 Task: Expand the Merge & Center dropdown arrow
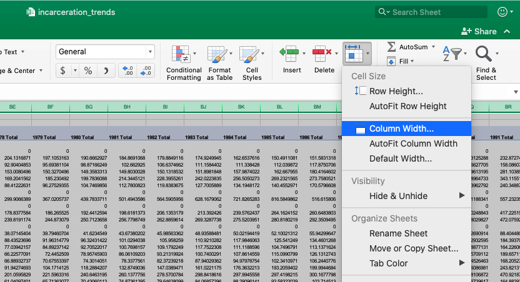pyautogui.click(x=41, y=70)
